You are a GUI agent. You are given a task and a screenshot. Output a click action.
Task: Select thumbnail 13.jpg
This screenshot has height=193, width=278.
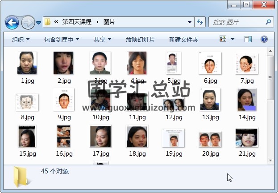pos(210,99)
